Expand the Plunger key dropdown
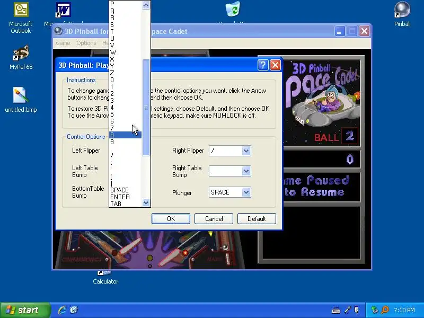Image resolution: width=424 pixels, height=318 pixels. click(246, 192)
